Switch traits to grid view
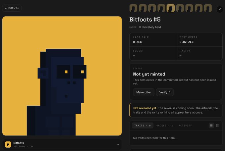Image resolution: width=225 pixels, height=151 pixels. point(217,126)
